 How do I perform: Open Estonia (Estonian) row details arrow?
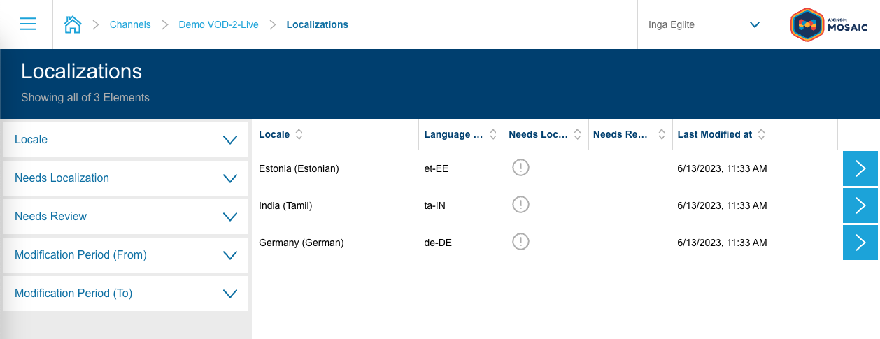click(x=860, y=168)
